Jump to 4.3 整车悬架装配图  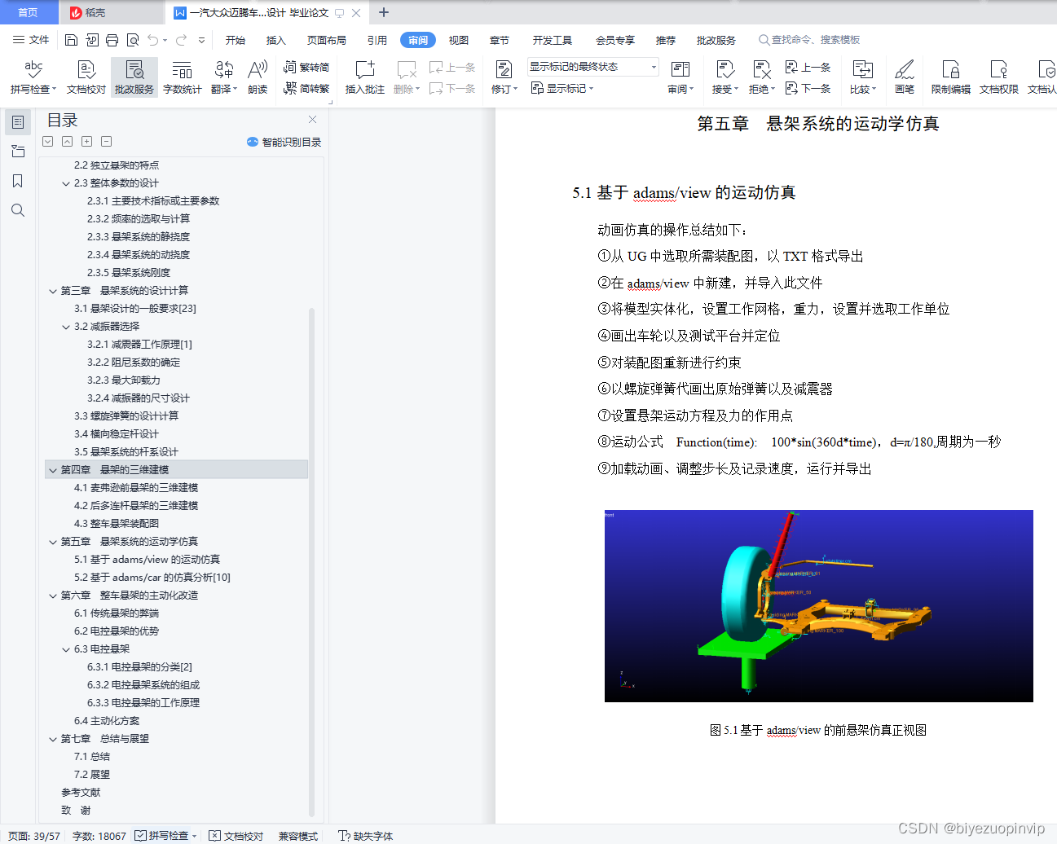117,524
